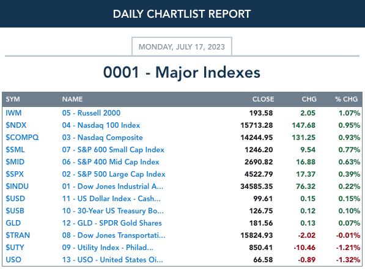
Task: Open the $NDX symbol link
Action: [x=16, y=125]
